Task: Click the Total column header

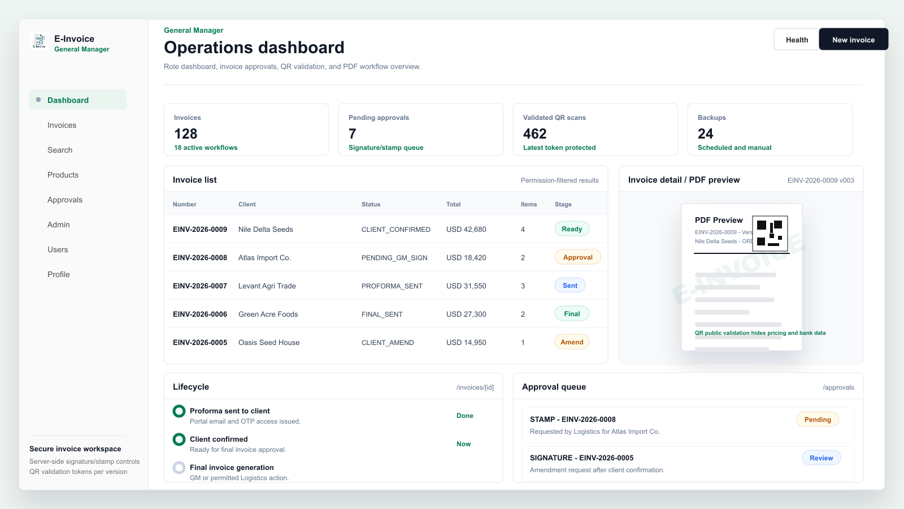Action: coord(453,204)
